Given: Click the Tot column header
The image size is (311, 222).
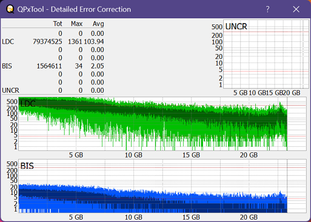Looking at the screenshot, I should [58, 24].
